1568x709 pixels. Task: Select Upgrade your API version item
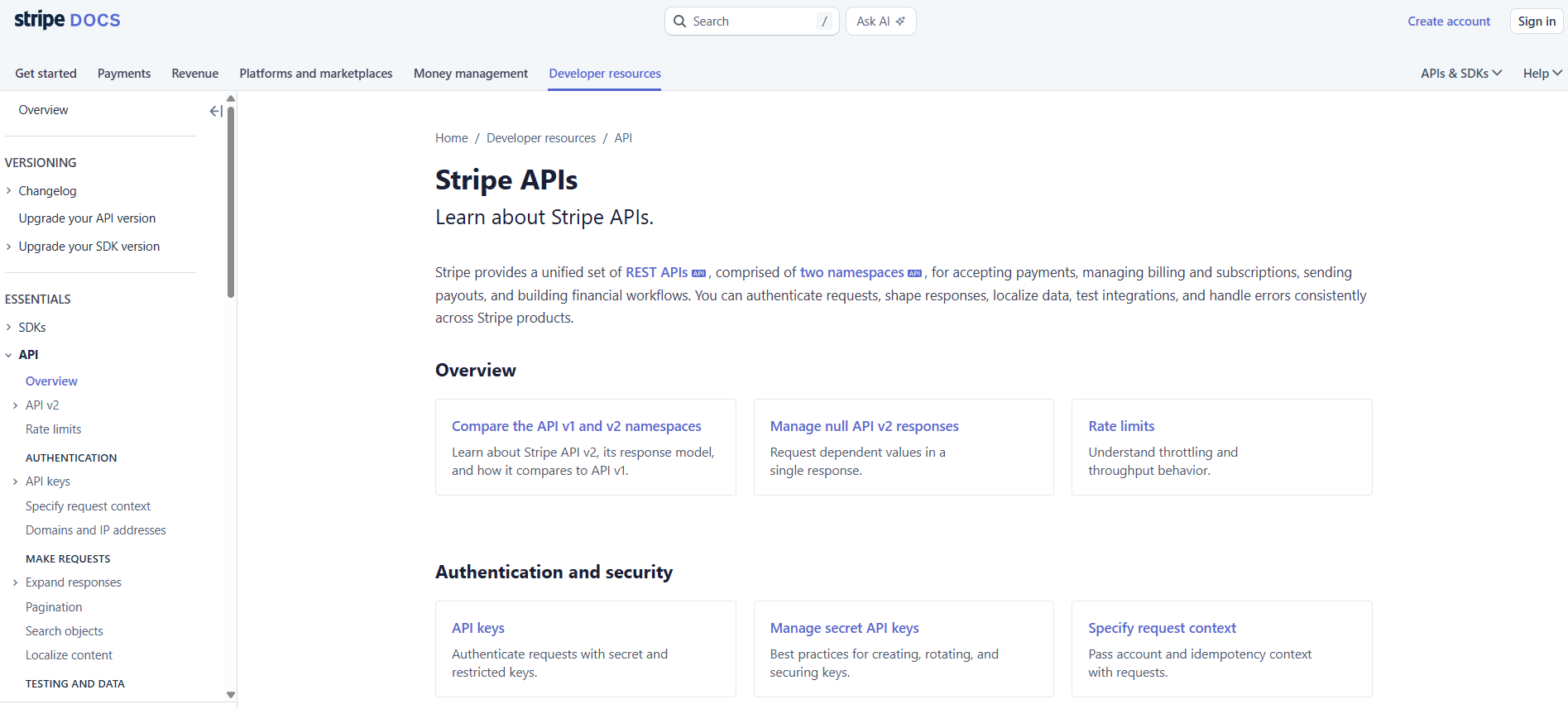87,218
